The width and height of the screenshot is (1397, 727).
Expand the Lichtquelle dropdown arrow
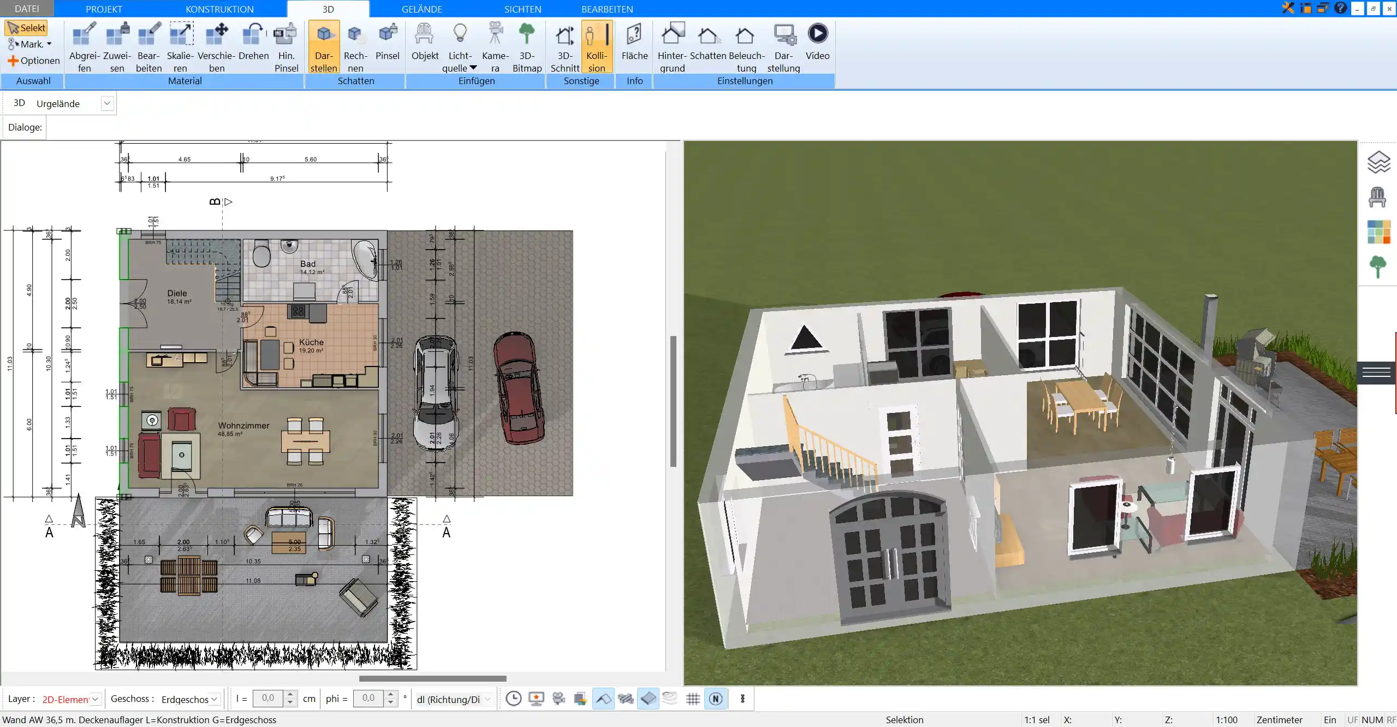473,68
